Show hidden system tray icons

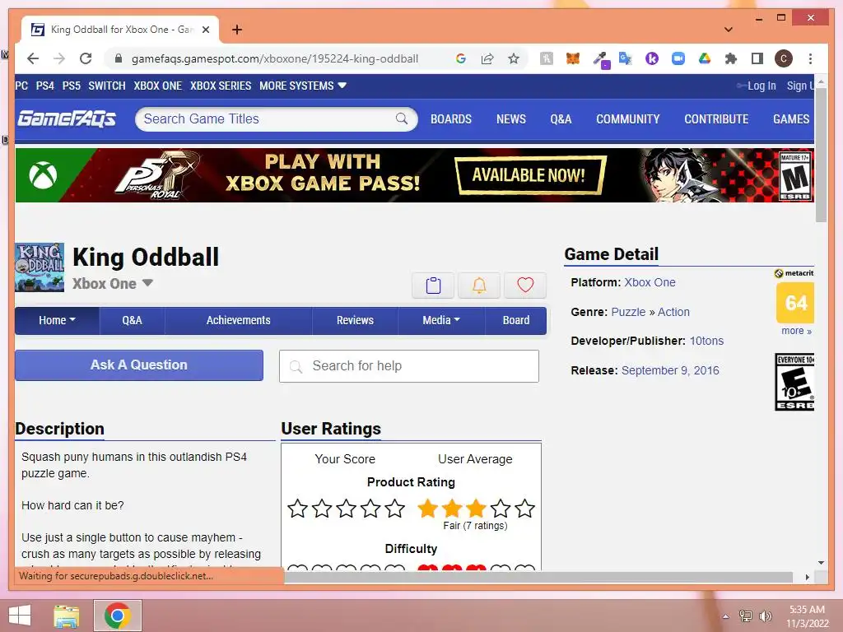coord(725,616)
